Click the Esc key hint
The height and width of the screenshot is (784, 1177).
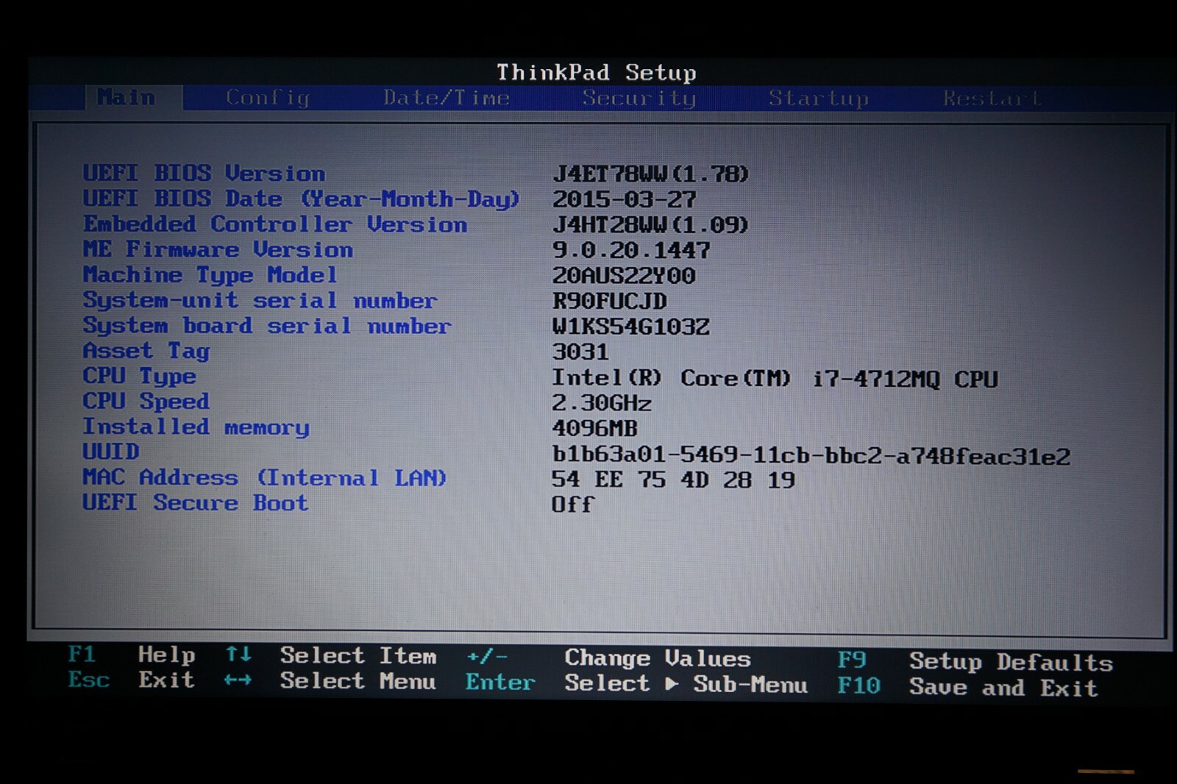[x=89, y=679]
